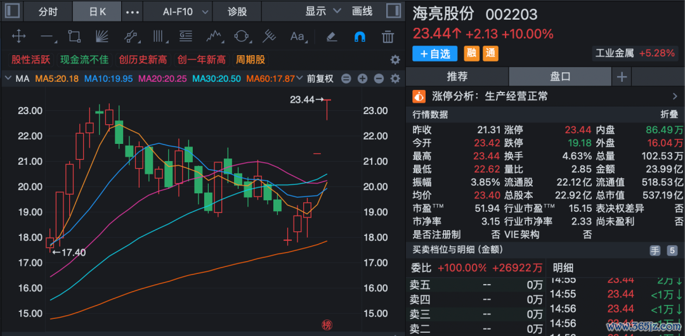685x336 pixels.
Task: Click the MA30:20.50 legend value
Action: [x=217, y=79]
